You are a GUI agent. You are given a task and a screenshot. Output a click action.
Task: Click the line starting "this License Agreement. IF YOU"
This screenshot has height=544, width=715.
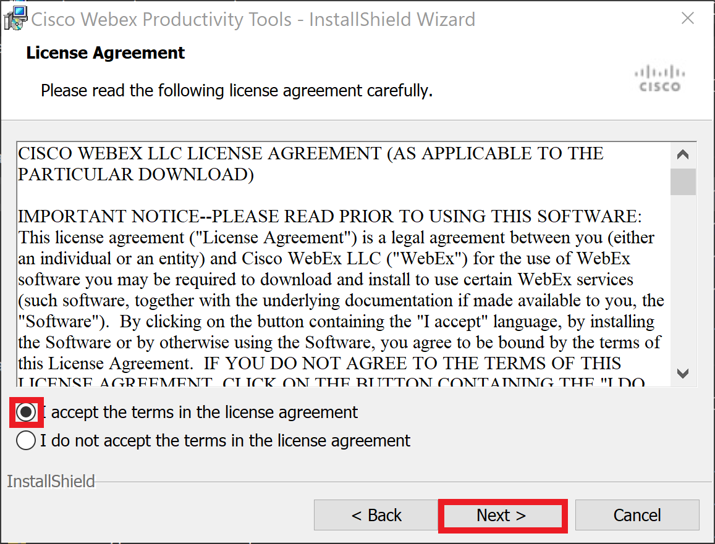point(319,364)
